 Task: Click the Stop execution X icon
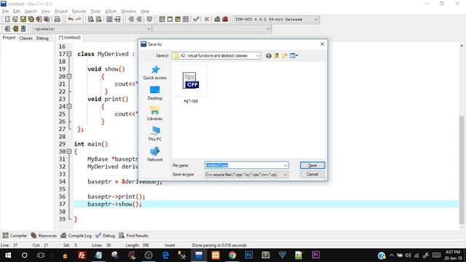(x=207, y=20)
